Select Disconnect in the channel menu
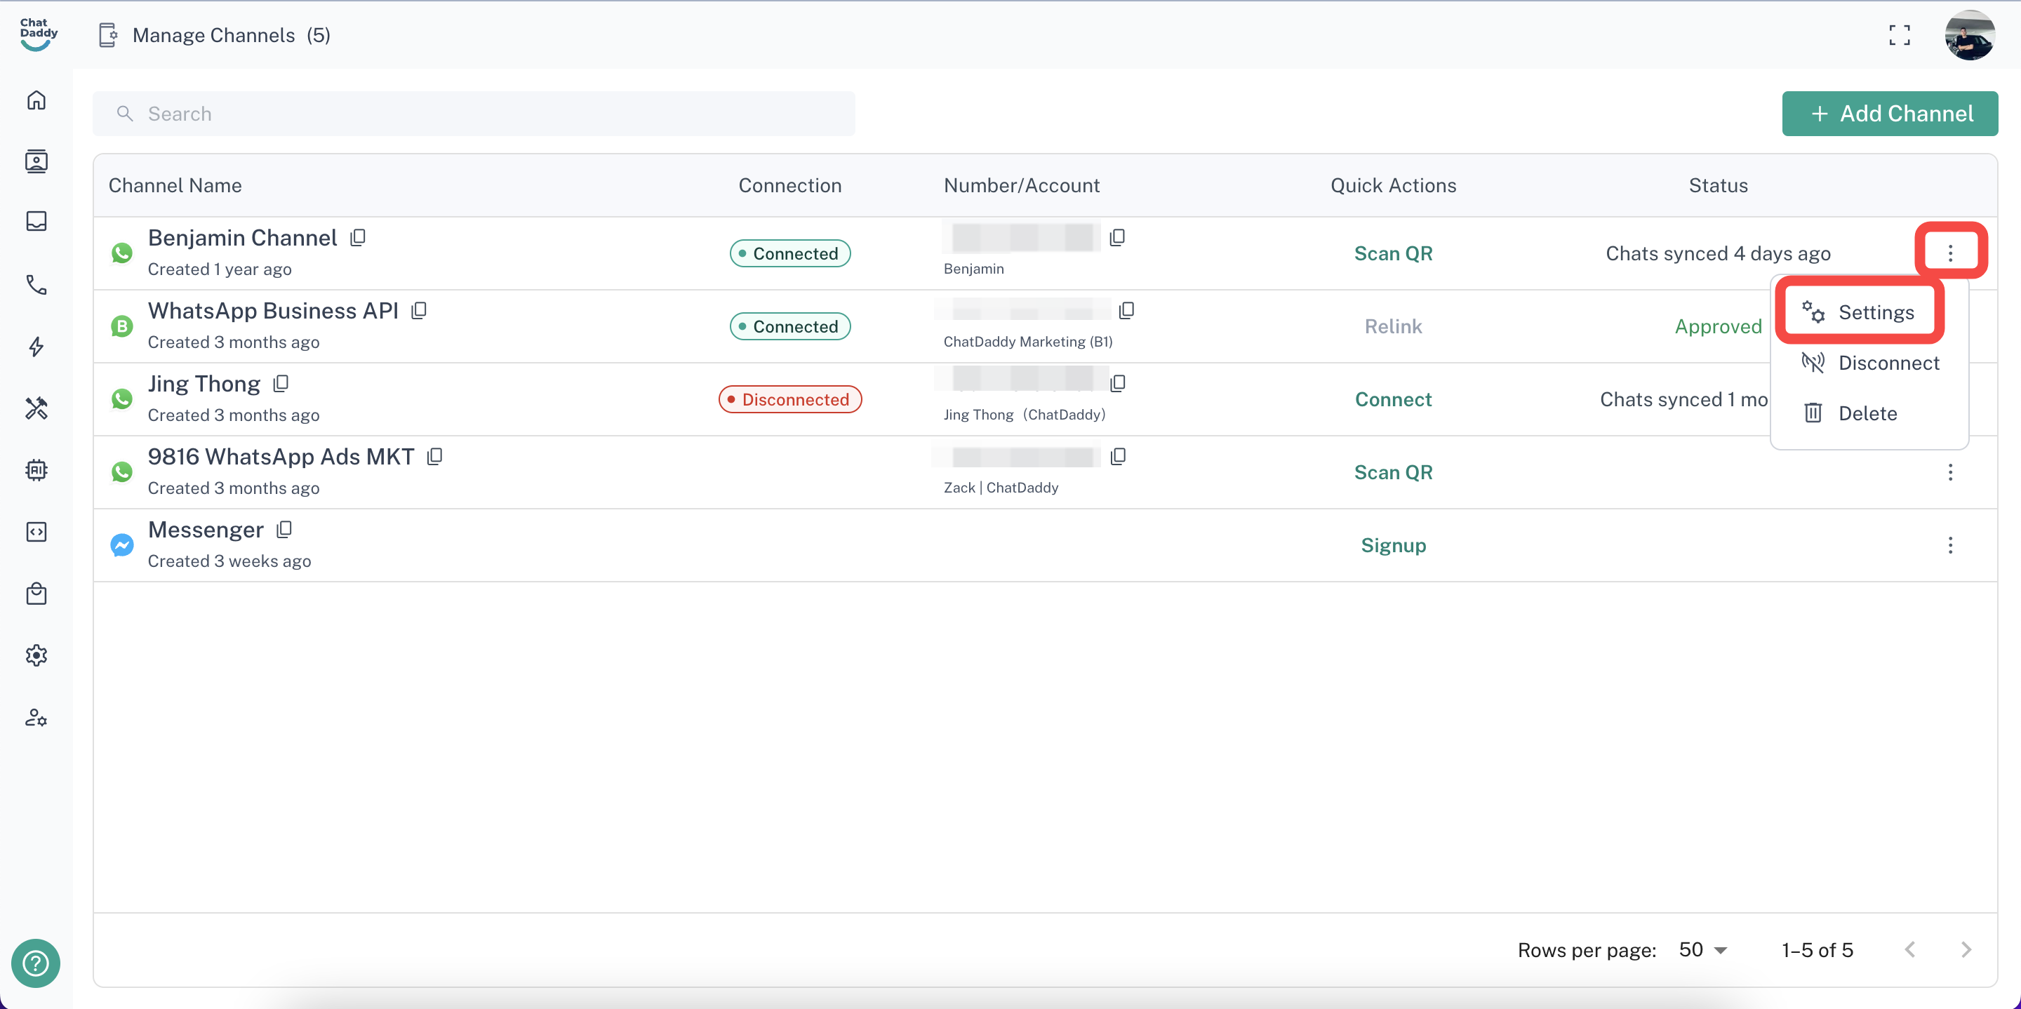2021x1009 pixels. pos(1869,363)
